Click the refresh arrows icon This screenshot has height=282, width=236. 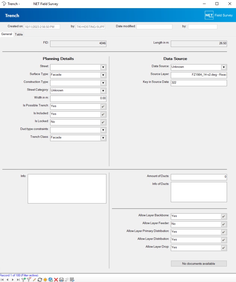point(40,280)
